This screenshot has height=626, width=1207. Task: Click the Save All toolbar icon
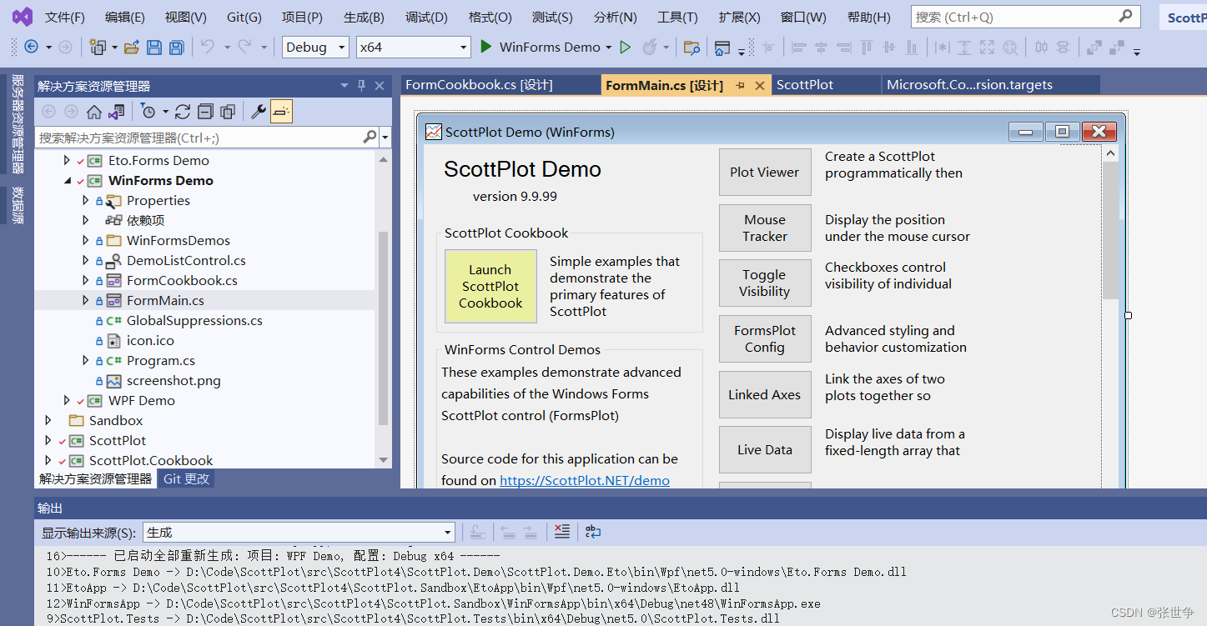click(176, 48)
